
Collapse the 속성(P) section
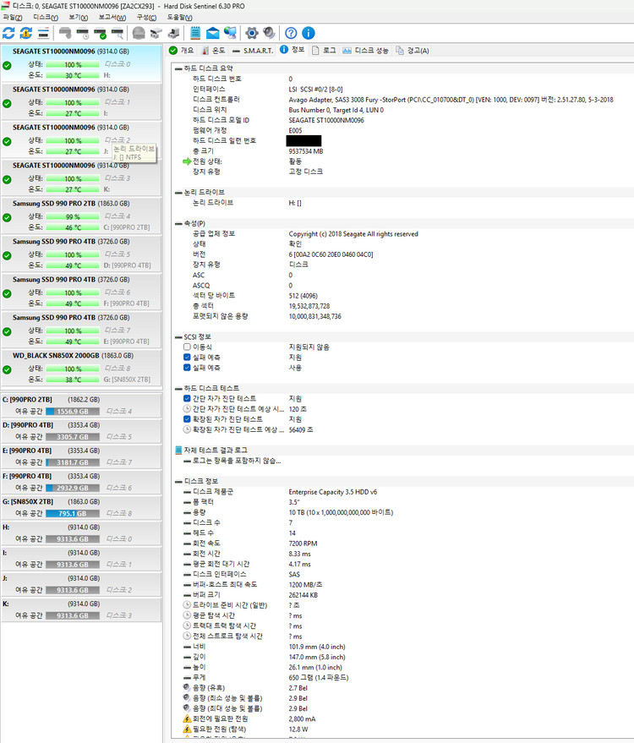(178, 224)
